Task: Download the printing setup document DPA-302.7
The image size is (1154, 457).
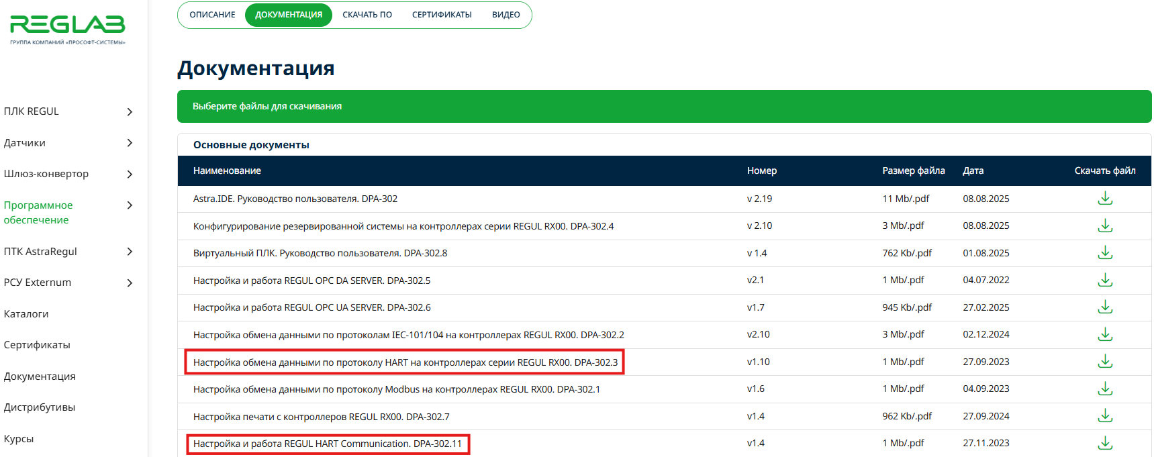Action: coord(1104,416)
